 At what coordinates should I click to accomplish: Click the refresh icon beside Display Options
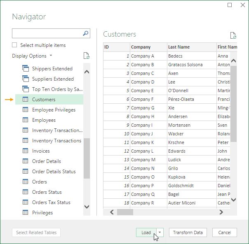(86, 56)
